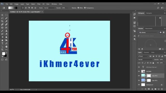Select the Zoom tool
Screen dimensions: 166x93
2,50
